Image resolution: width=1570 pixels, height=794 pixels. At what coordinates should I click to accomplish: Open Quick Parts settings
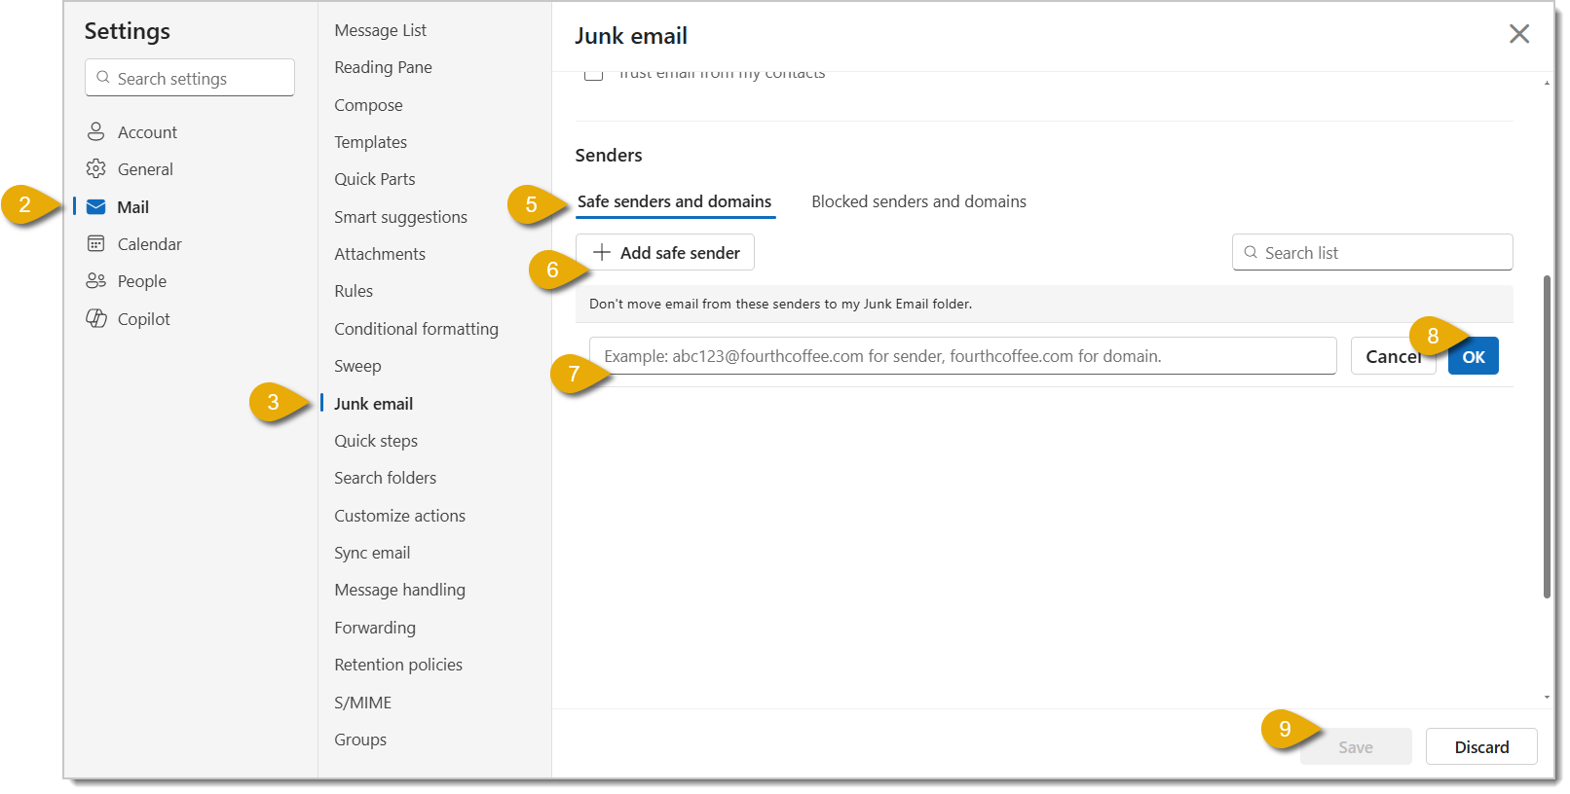375,179
